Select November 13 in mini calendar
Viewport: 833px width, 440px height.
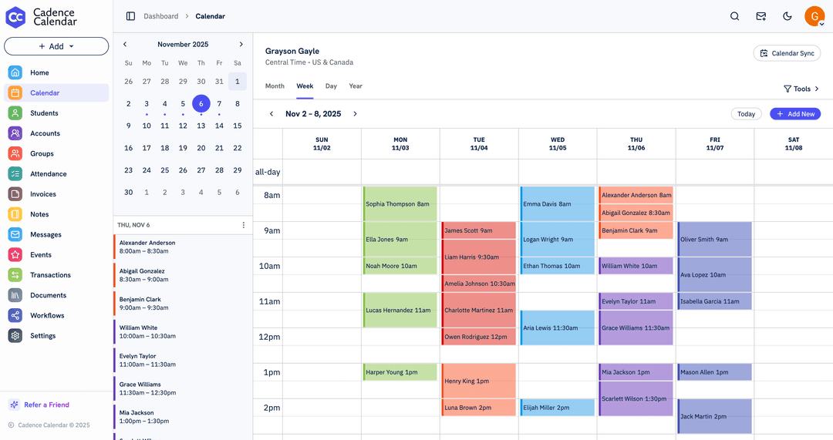point(201,126)
